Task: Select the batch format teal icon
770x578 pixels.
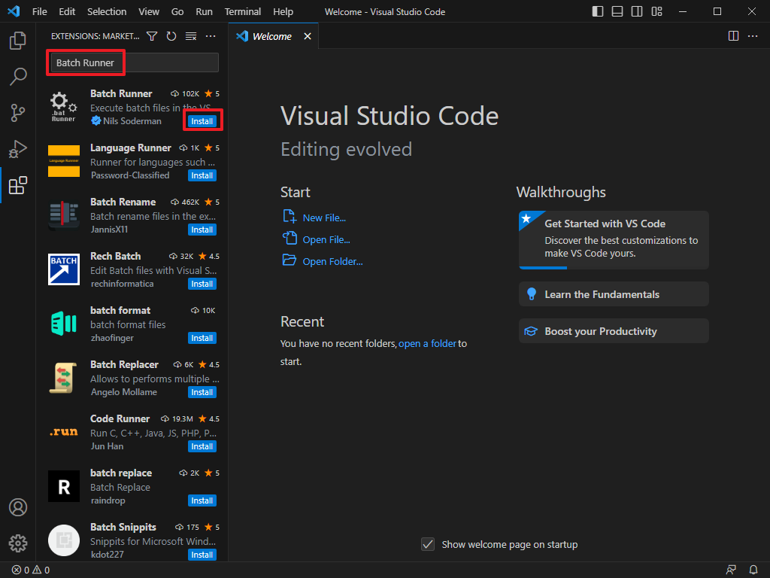Action: click(x=64, y=324)
